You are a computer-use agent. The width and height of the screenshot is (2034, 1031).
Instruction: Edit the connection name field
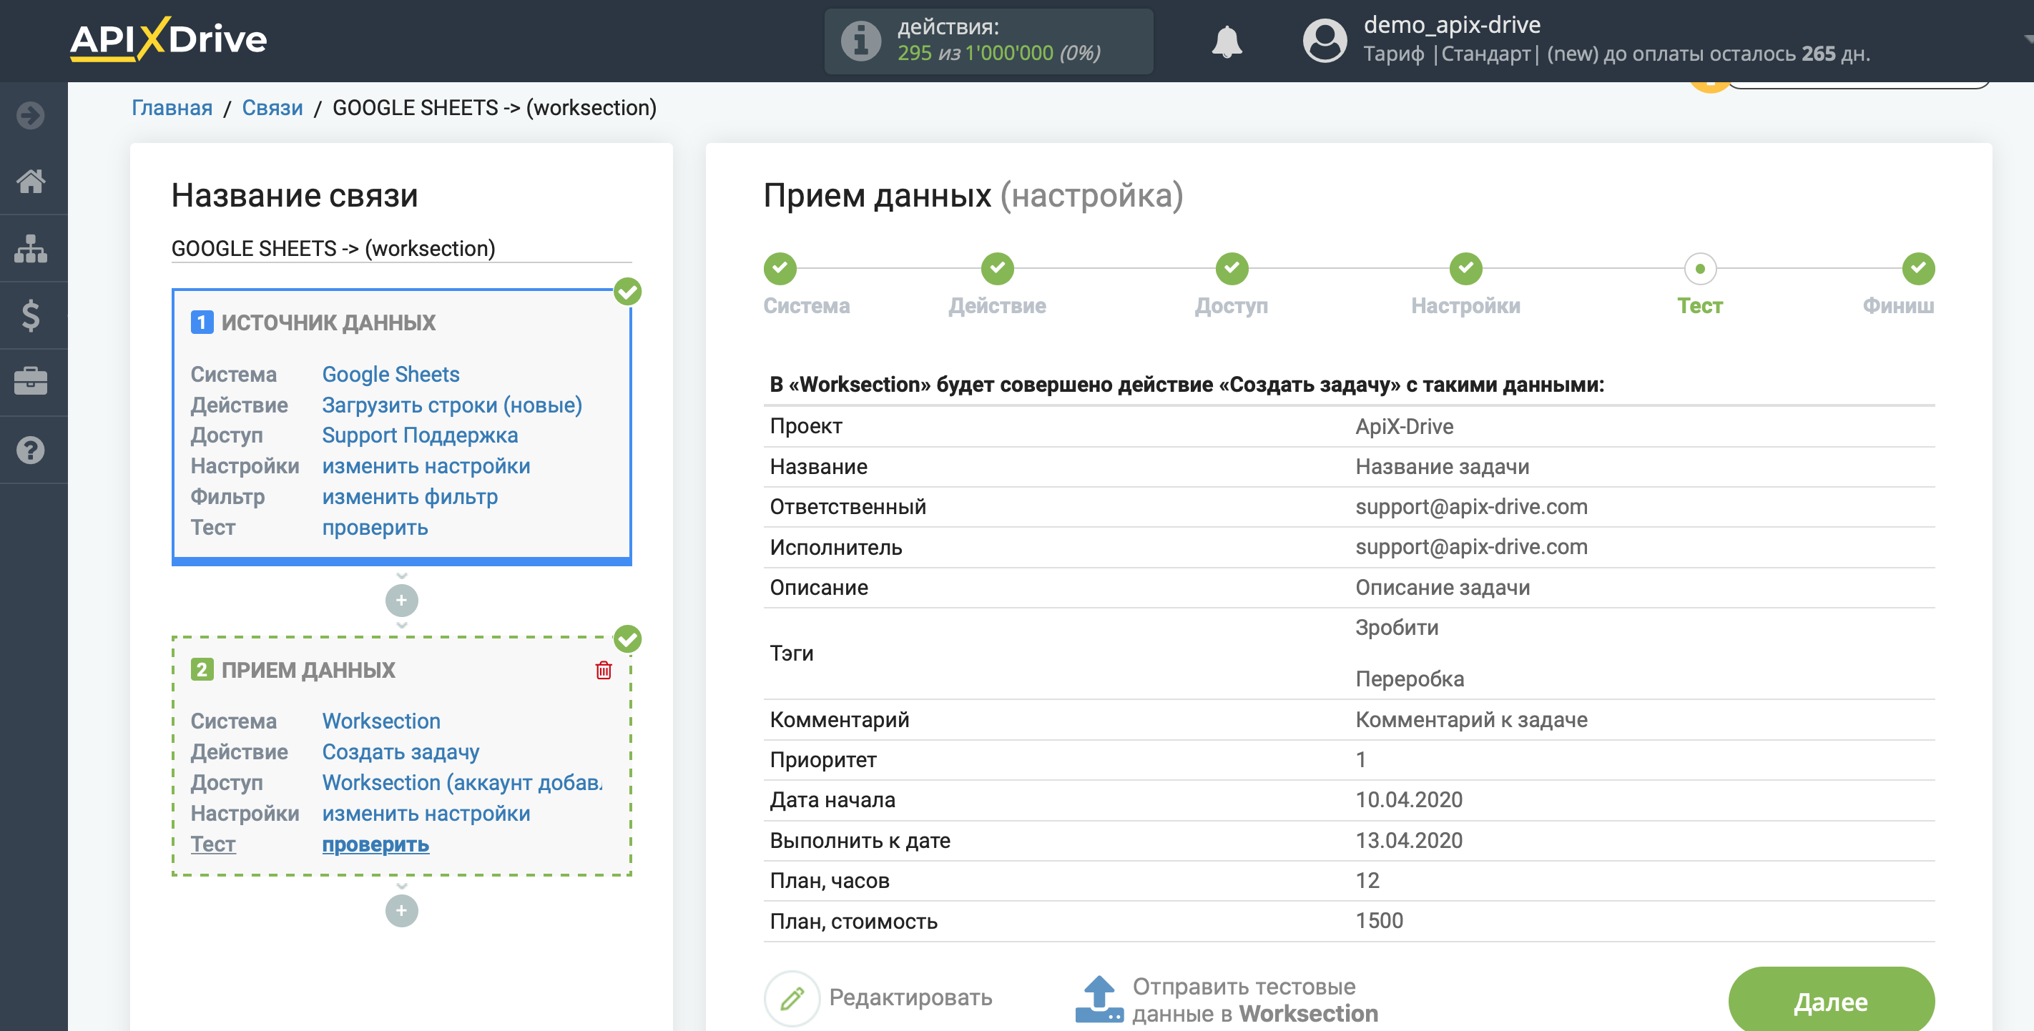[x=401, y=249]
